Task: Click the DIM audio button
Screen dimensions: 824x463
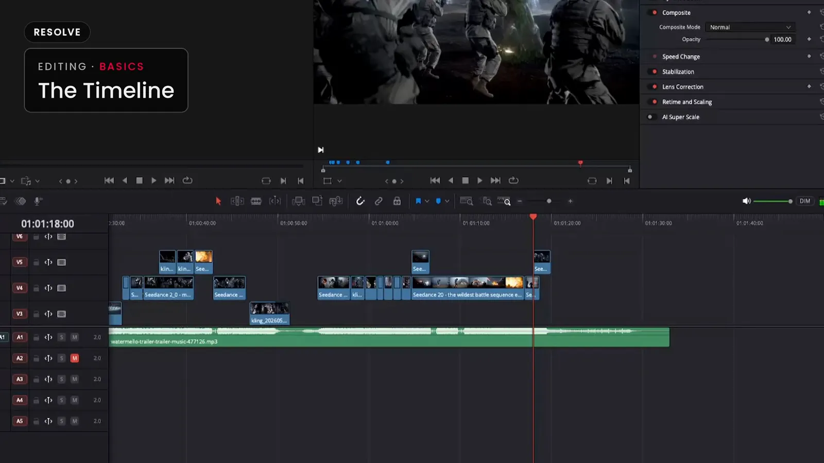Action: click(x=805, y=201)
